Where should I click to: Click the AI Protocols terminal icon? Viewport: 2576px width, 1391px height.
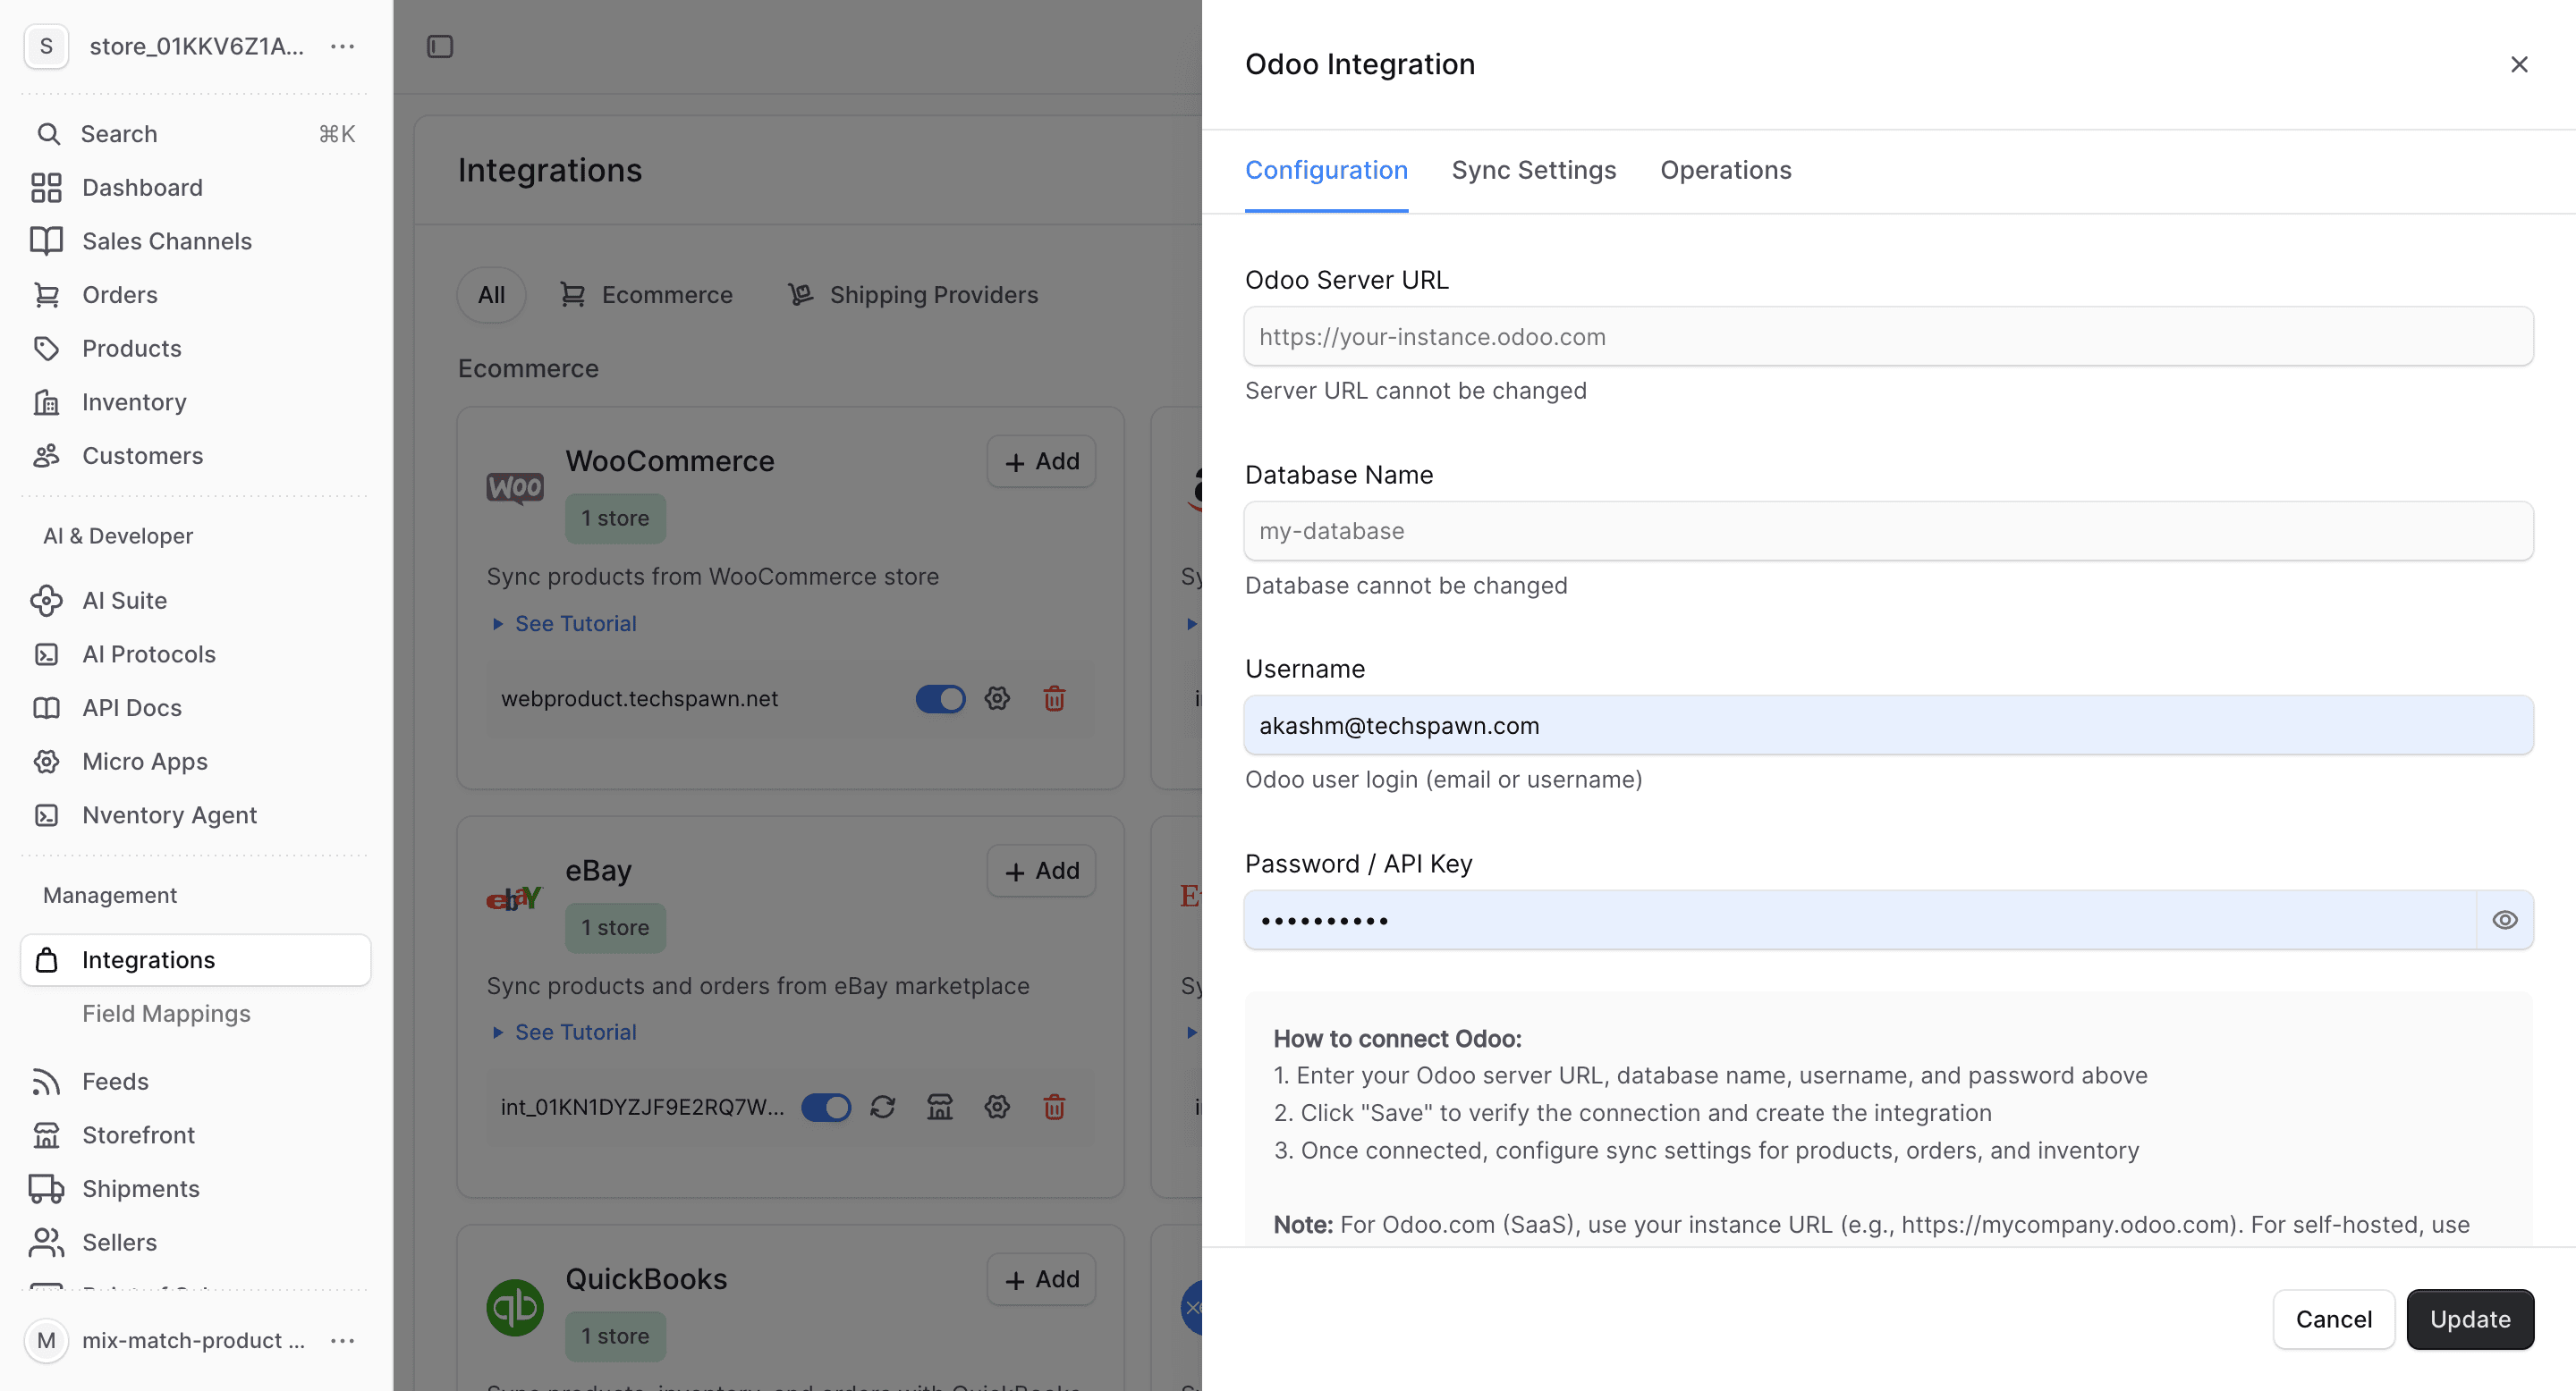point(46,654)
